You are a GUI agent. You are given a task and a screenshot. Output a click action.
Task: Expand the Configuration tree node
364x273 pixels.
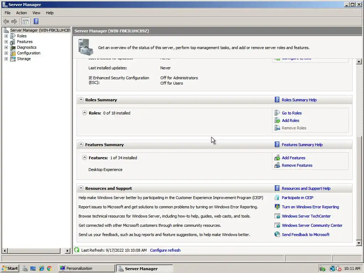tap(6, 53)
